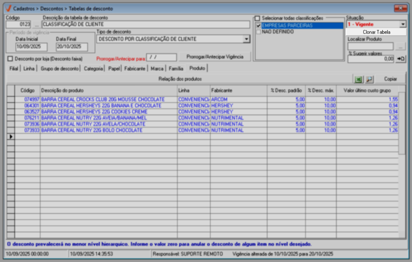Switch to Linha tab

point(29,69)
